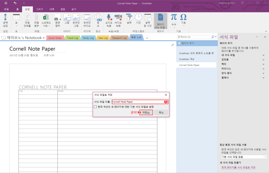The height and width of the screenshot is (173, 269).
Task: Open the Research Log section tab
Action: (x=119, y=38)
